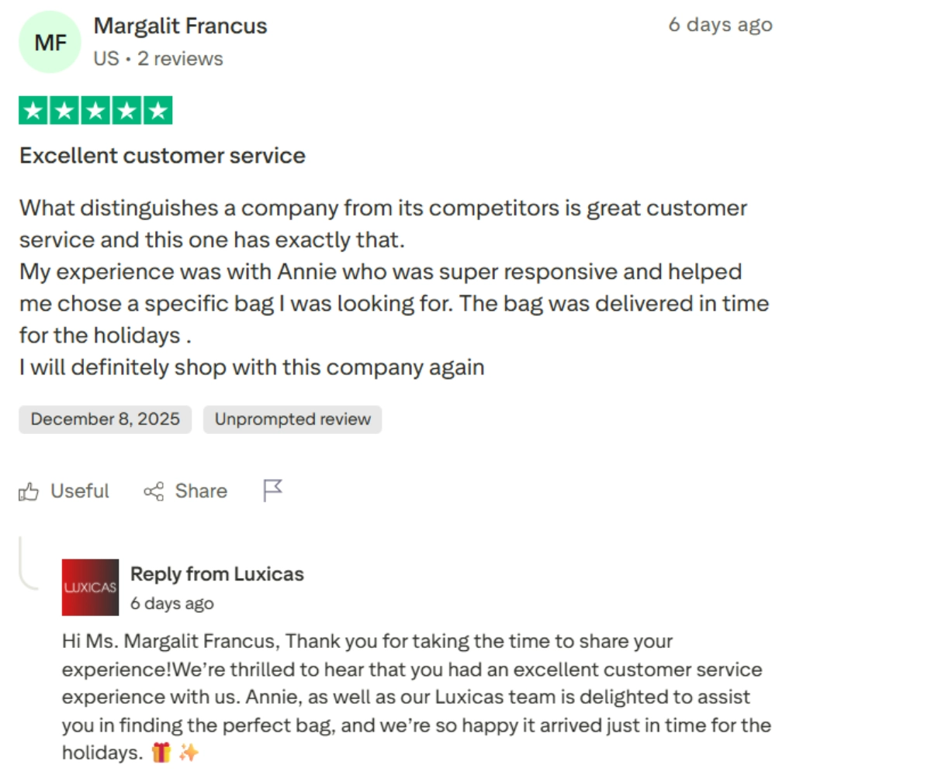Click the Share text button
This screenshot has width=931, height=775.
point(201,491)
